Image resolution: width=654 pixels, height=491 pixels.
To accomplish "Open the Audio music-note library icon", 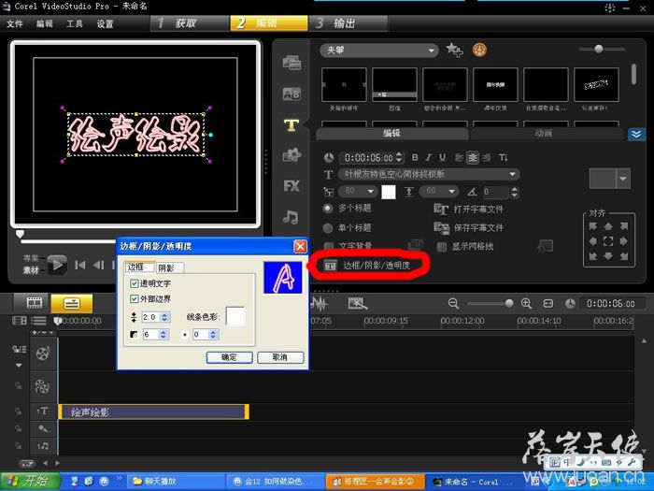I will pyautogui.click(x=291, y=217).
